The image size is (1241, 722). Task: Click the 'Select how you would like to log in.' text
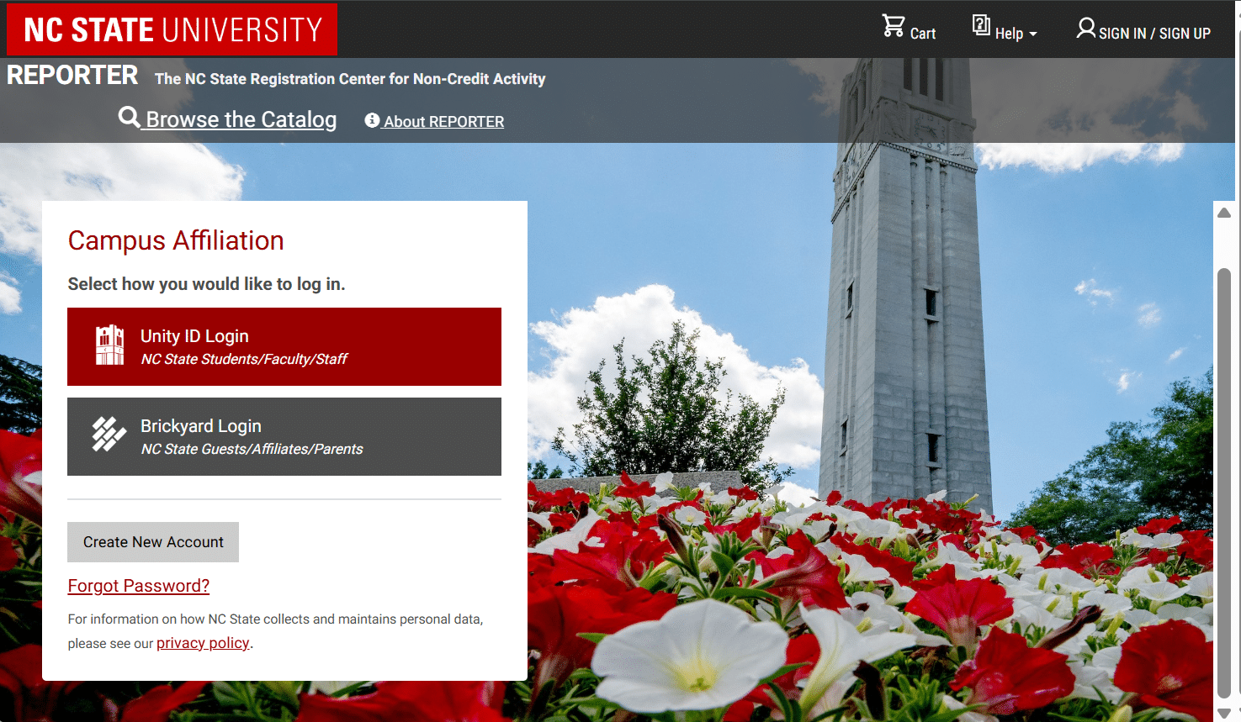click(207, 284)
